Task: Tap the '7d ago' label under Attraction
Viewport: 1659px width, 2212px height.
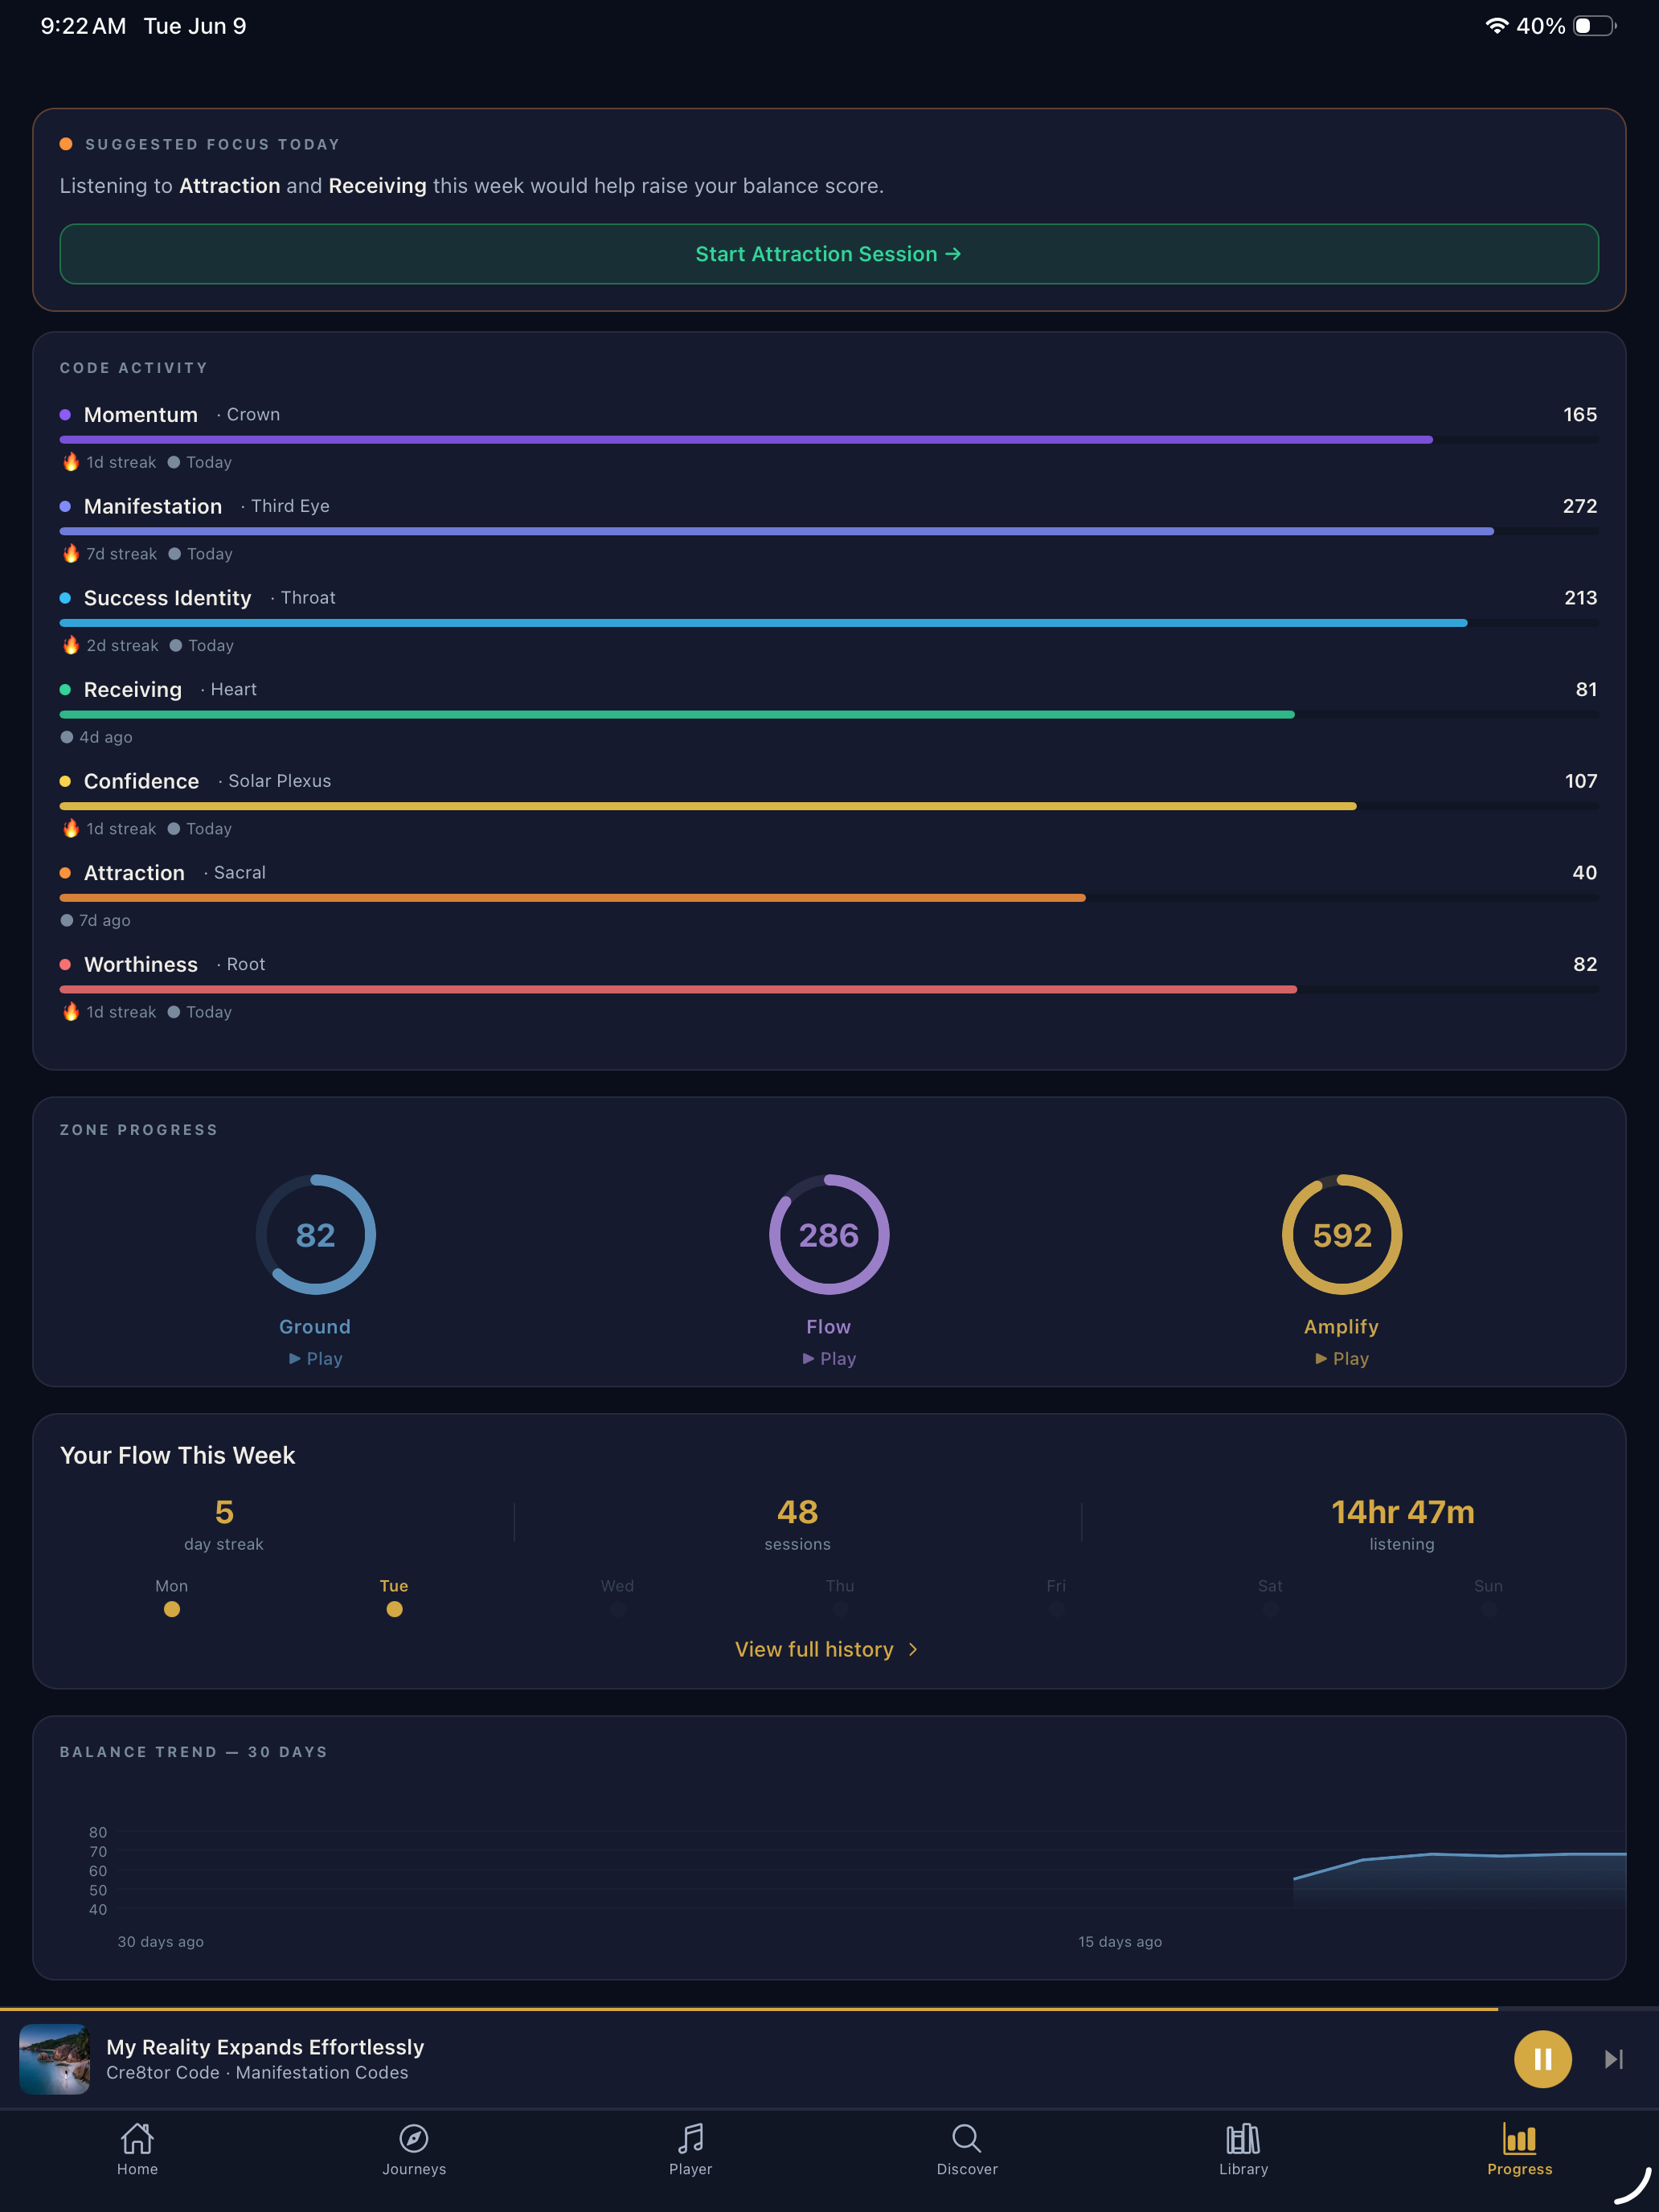Action: point(105,920)
